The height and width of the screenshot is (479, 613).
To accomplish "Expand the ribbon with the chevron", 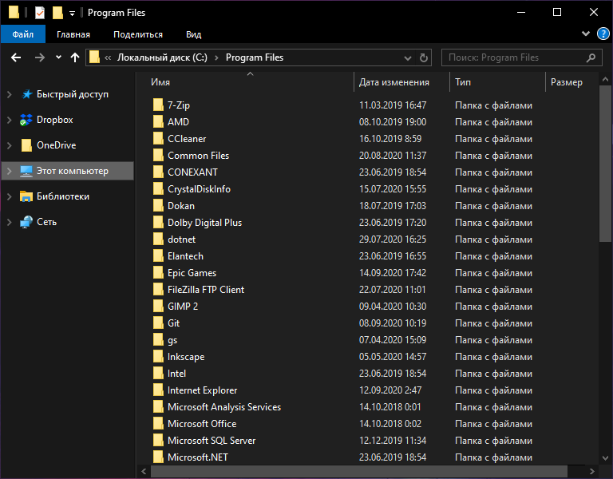I will pyautogui.click(x=586, y=34).
